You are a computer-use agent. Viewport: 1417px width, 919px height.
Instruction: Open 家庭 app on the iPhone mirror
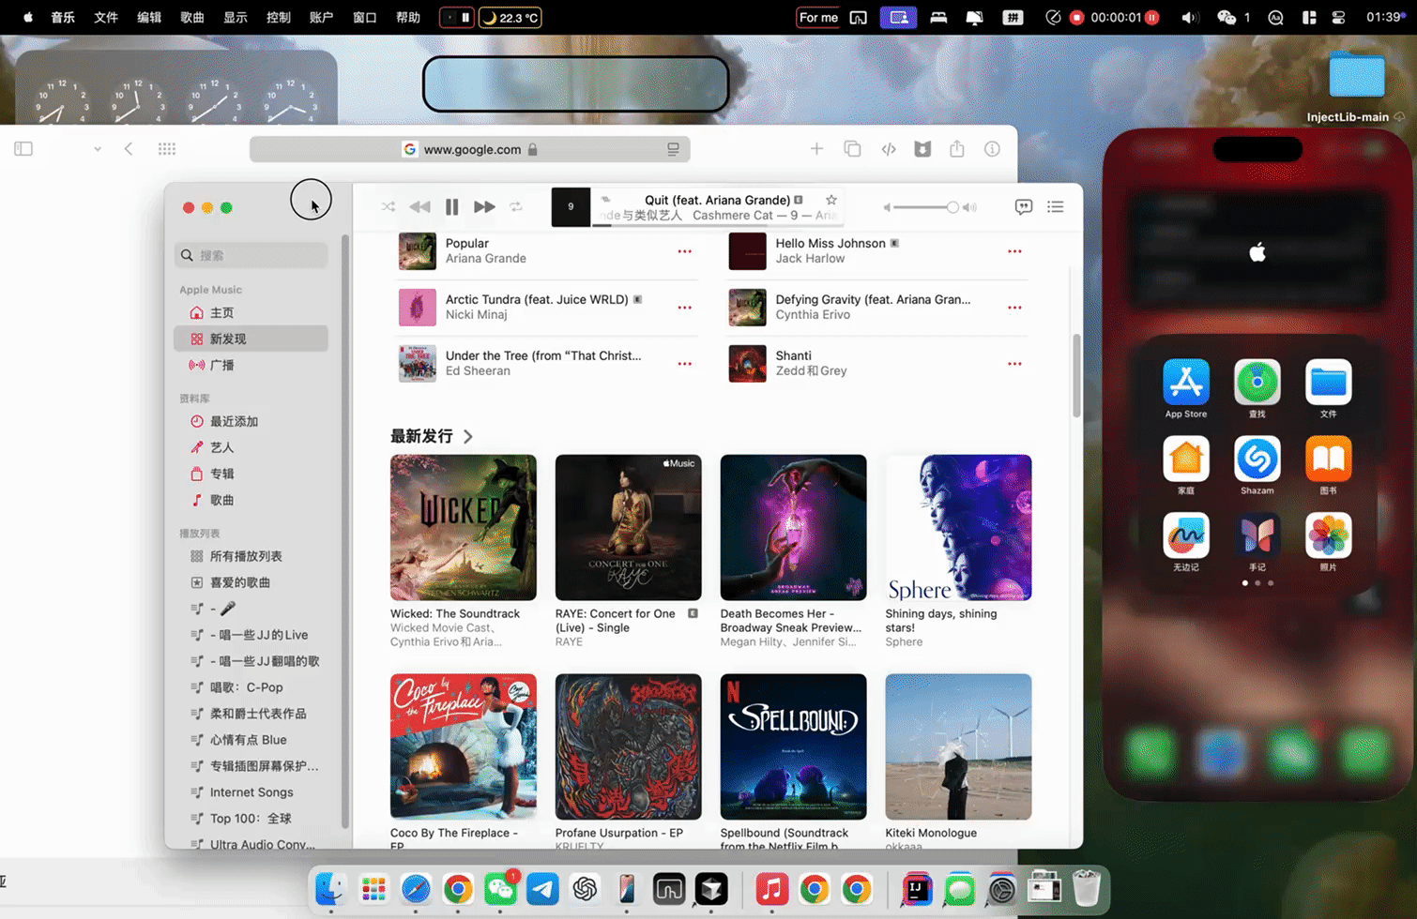pos(1186,459)
